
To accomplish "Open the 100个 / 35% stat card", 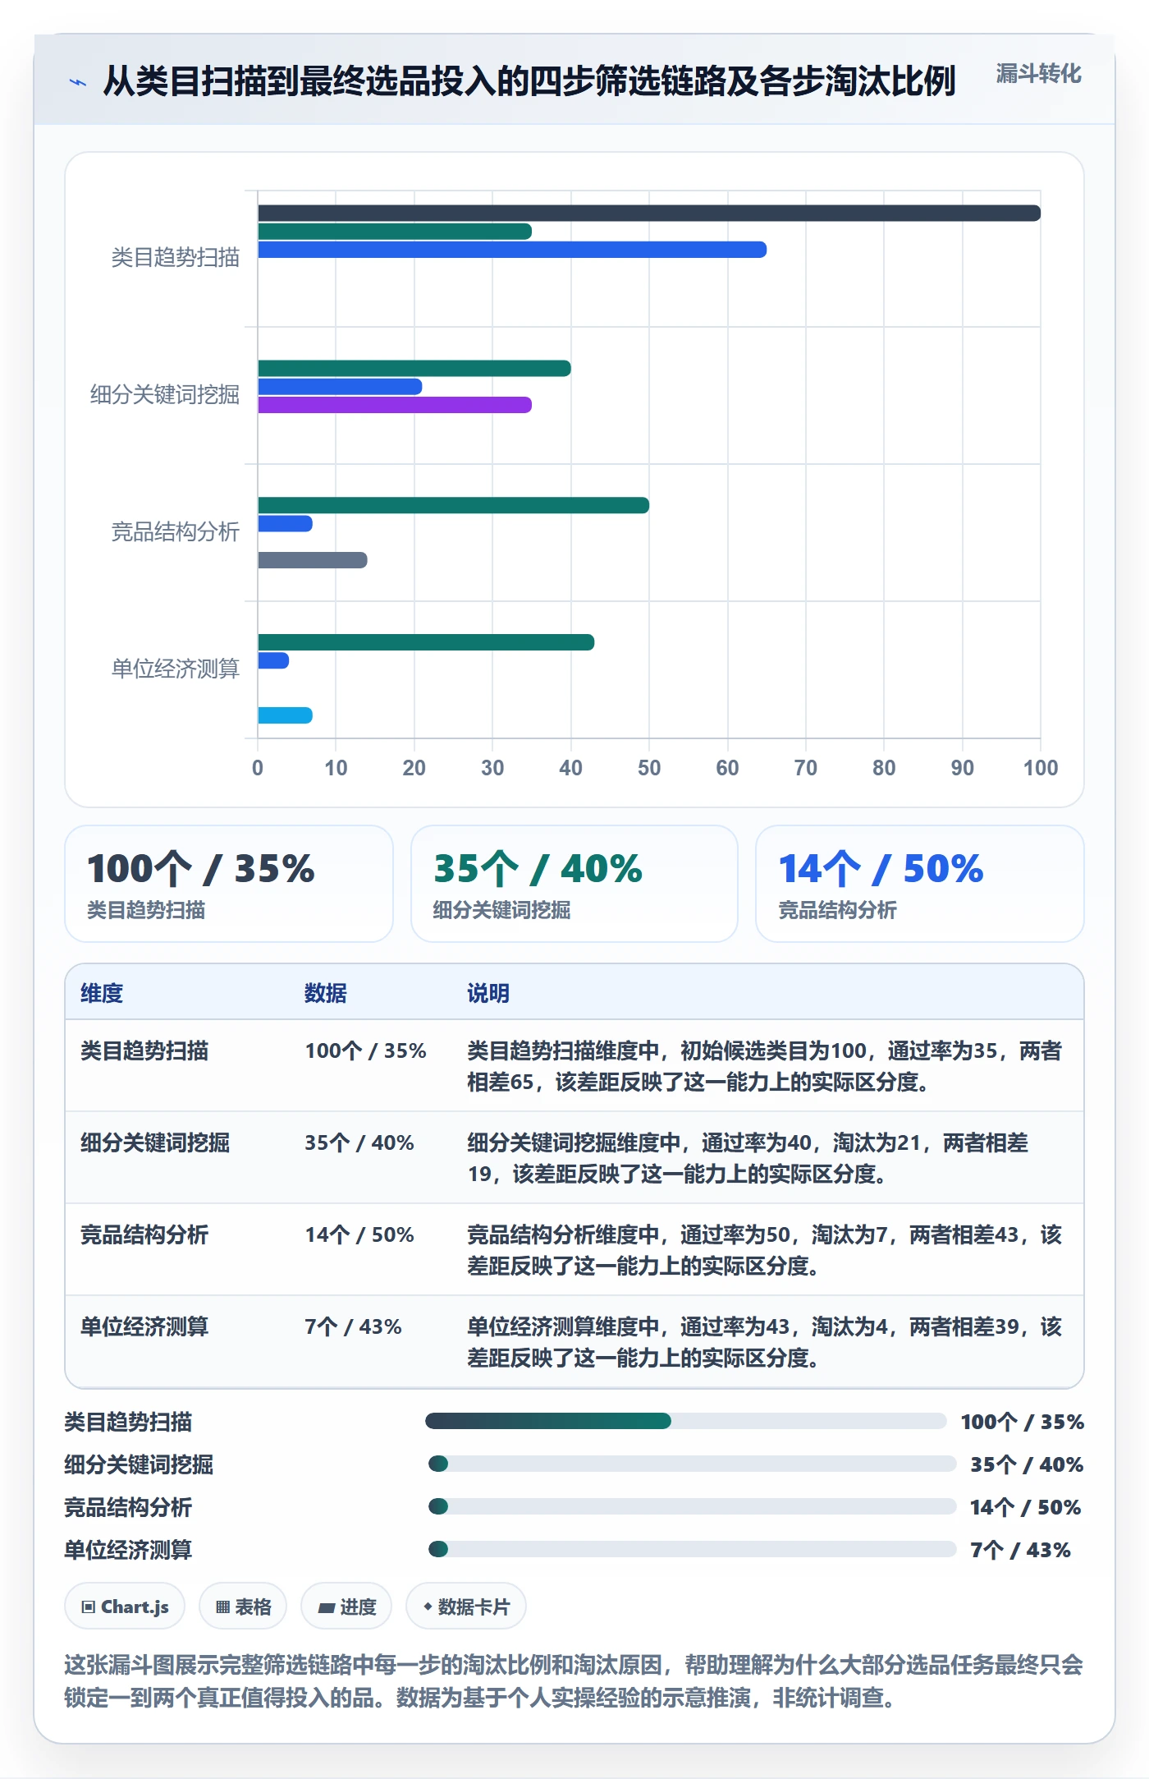I will click(x=229, y=884).
